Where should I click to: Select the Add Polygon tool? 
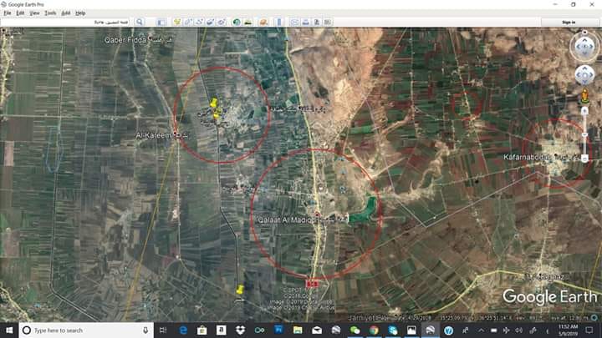pos(188,23)
